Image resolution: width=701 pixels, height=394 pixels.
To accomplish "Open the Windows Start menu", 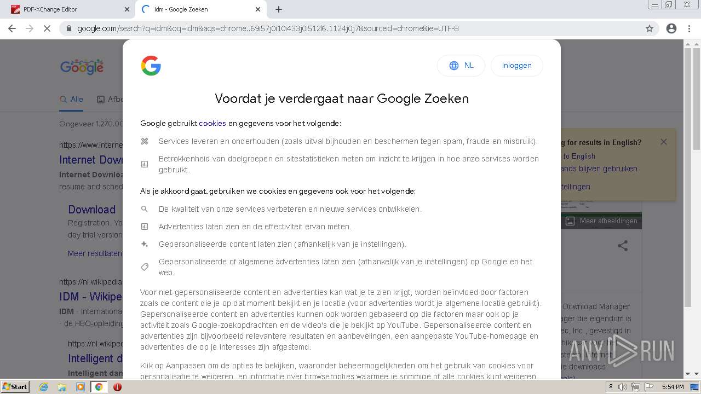I will (15, 386).
